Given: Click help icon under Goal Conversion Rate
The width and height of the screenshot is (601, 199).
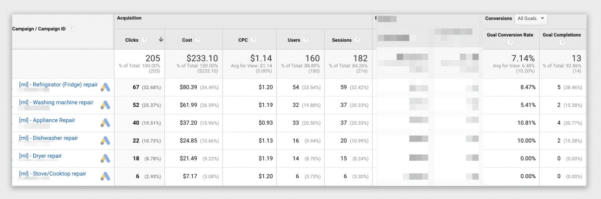Looking at the screenshot, I should tap(510, 42).
